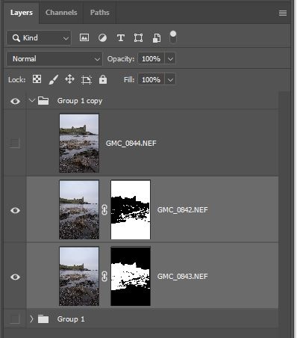This screenshot has width=297, height=338.
Task: Click the Opacity 100% value field
Action: [x=151, y=59]
